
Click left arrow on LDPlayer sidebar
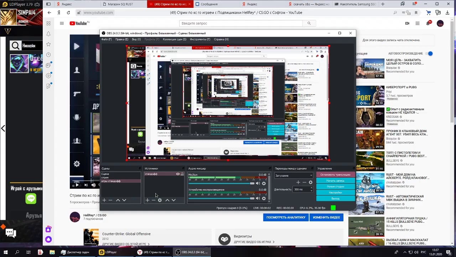[3, 128]
